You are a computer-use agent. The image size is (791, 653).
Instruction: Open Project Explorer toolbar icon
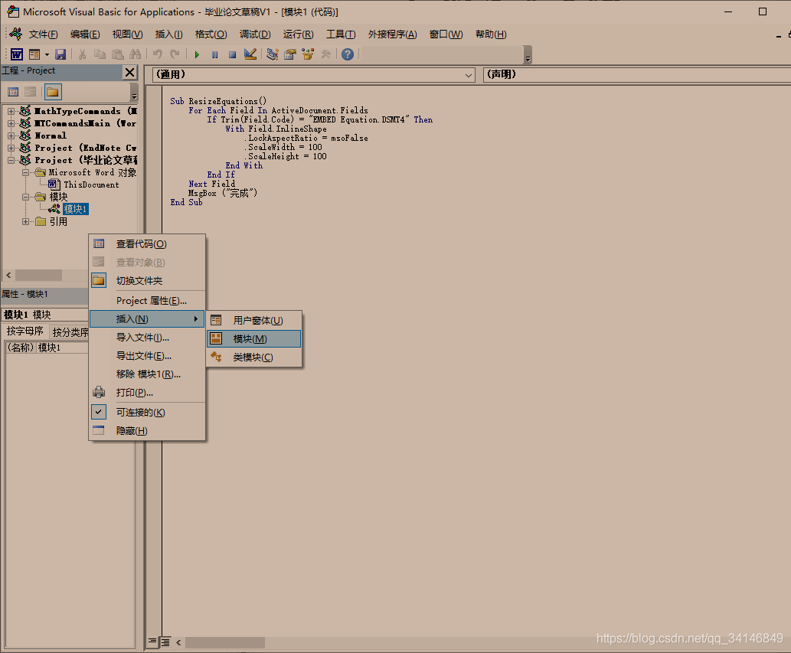point(273,54)
